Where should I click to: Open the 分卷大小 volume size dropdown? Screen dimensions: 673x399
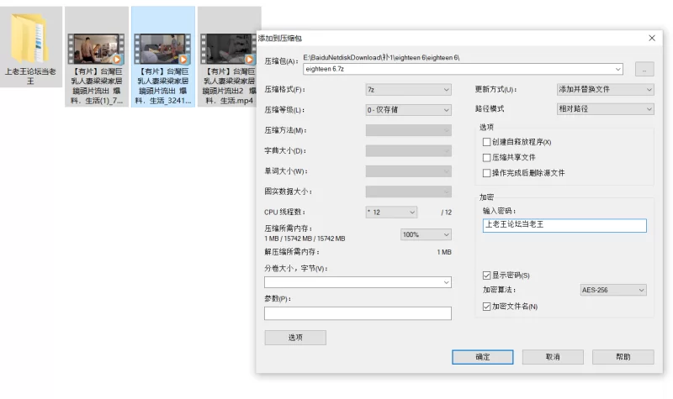[358, 282]
